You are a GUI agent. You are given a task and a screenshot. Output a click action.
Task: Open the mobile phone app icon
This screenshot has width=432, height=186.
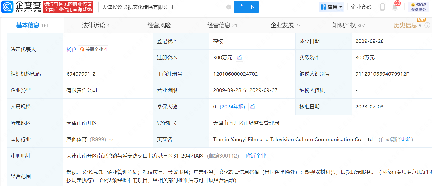click(382, 7)
